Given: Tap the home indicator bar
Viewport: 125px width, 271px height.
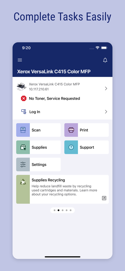Looking at the screenshot, I should [62, 257].
